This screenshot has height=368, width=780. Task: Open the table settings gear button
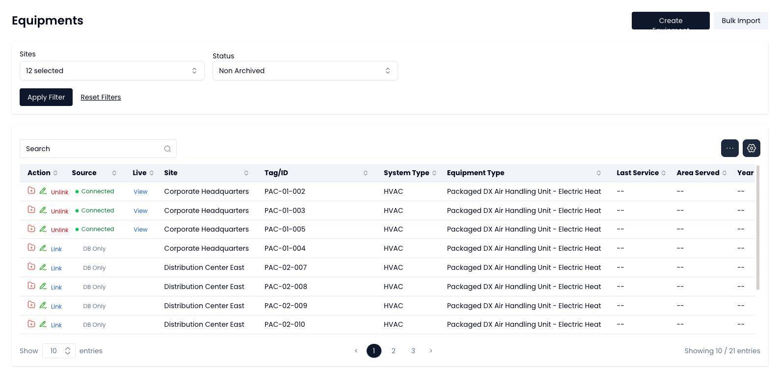(752, 148)
